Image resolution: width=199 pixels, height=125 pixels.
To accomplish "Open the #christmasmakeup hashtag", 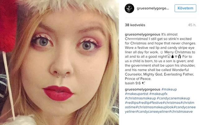I will pos(140,98).
